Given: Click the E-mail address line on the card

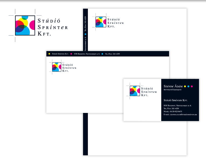Looking at the screenshot, I should [180, 115].
